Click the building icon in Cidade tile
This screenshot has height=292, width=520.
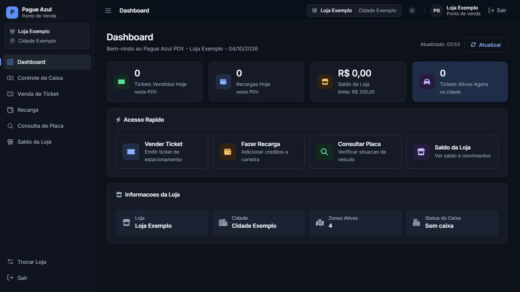223,222
